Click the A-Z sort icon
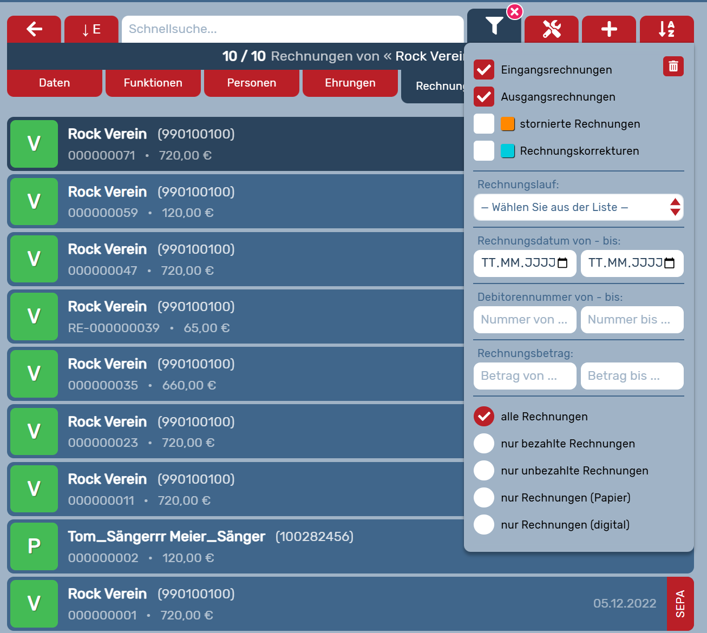 pyautogui.click(x=666, y=29)
